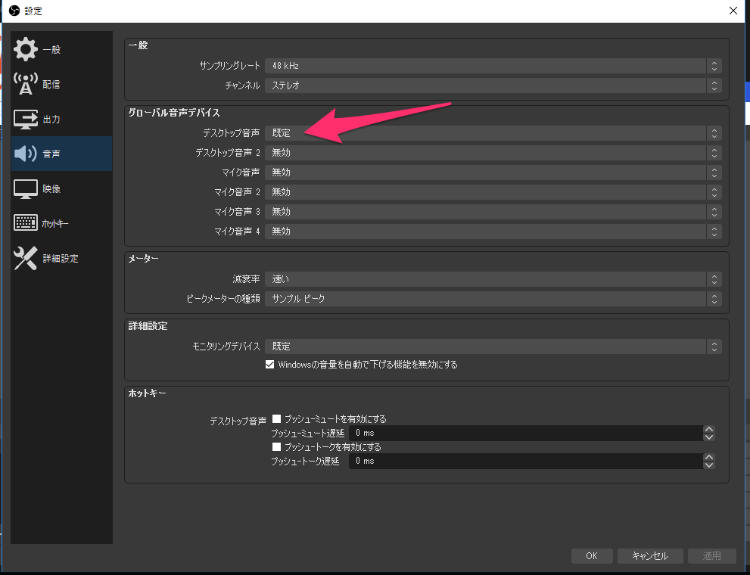Click the Audio speaker icon
The image size is (750, 575).
(25, 154)
